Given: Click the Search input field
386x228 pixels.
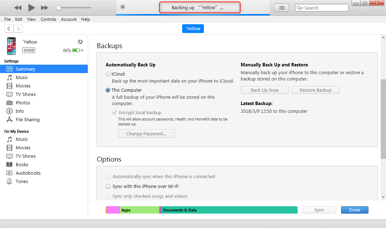Looking at the screenshot, I should pos(322,8).
